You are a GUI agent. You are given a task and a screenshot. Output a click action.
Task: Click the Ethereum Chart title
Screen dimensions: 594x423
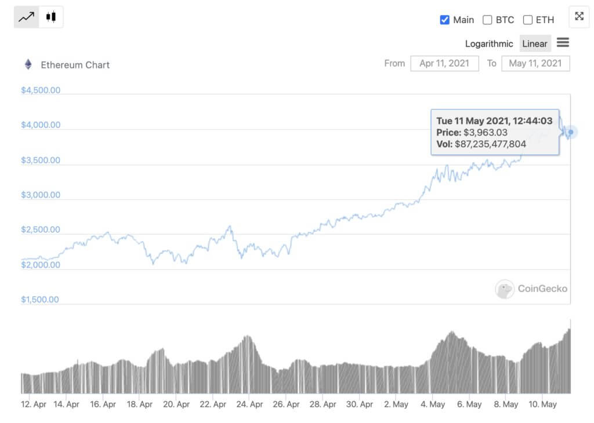[75, 65]
